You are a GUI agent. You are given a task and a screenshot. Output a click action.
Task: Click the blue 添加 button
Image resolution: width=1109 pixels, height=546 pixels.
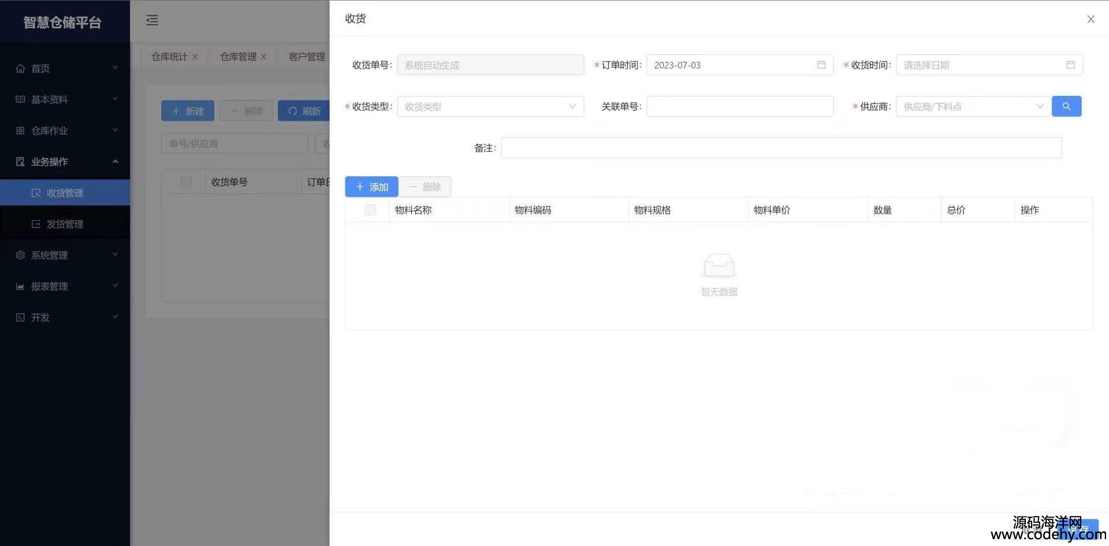pos(371,187)
